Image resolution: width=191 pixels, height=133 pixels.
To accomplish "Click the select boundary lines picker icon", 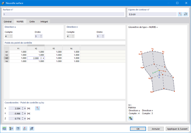I will coord(180,14).
